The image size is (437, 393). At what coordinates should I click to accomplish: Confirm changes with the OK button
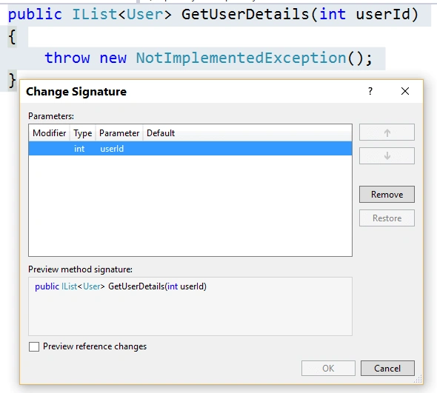(x=328, y=369)
